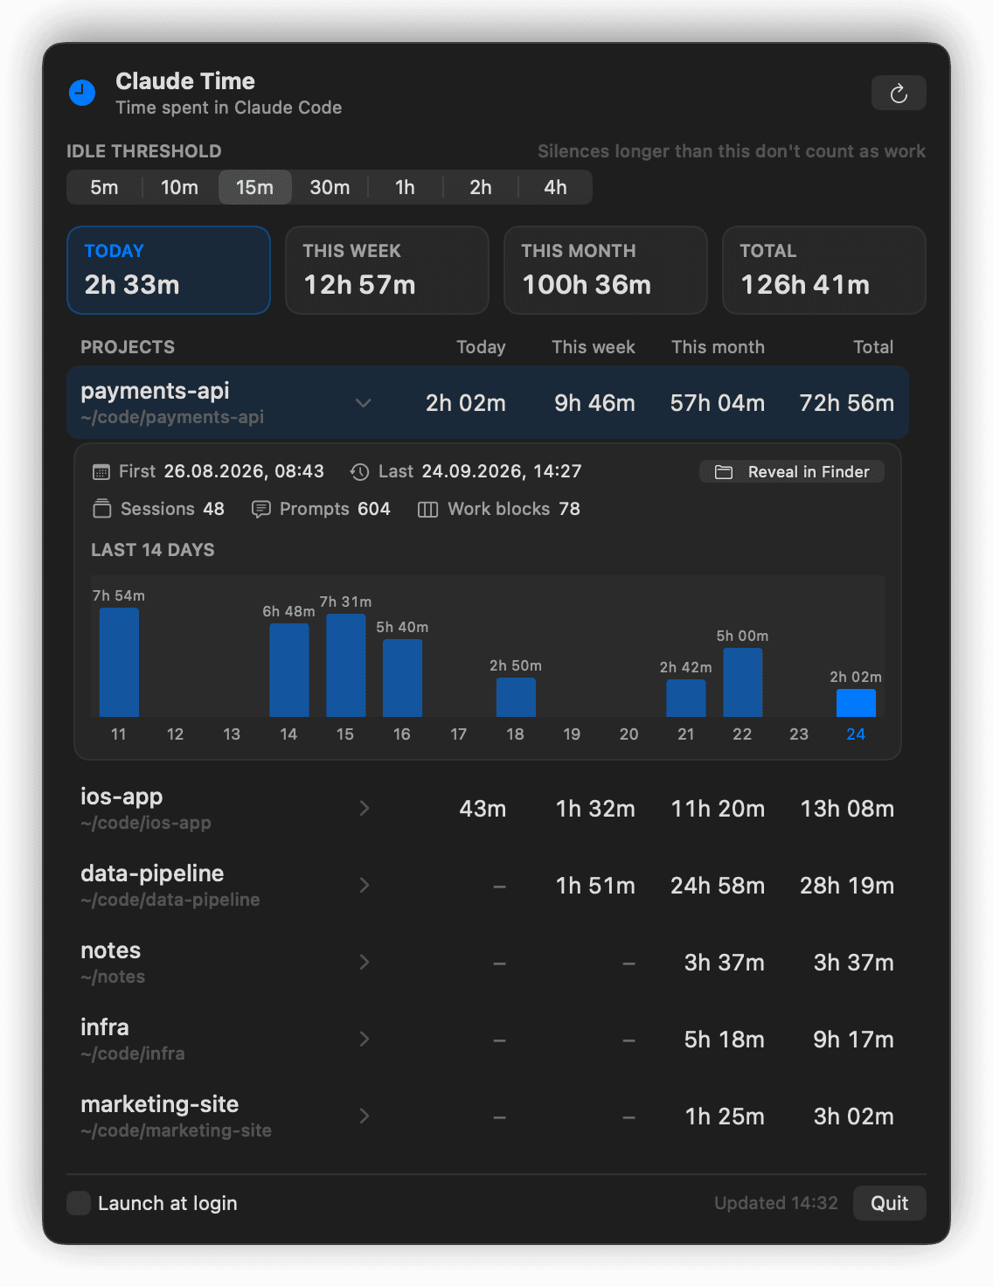Click the Sessions stack icon
The width and height of the screenshot is (993, 1287).
(102, 509)
